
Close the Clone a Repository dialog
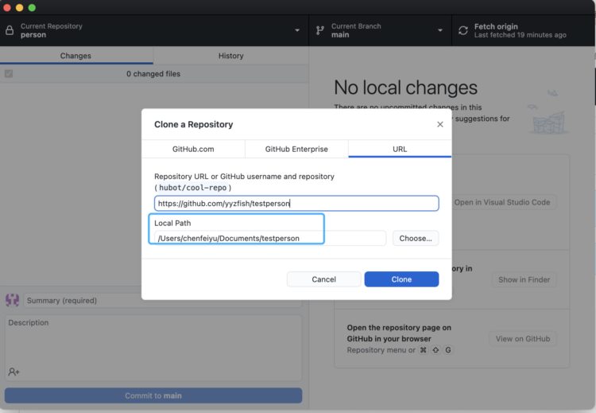440,124
